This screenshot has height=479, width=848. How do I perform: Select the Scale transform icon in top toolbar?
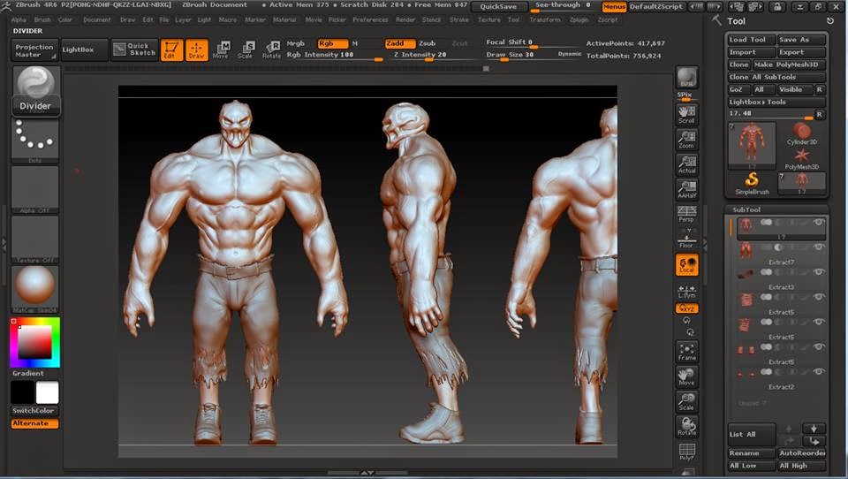click(x=246, y=49)
